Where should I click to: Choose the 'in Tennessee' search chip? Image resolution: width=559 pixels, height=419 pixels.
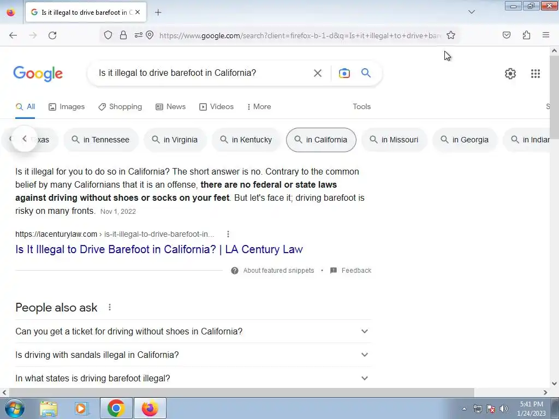pyautogui.click(x=100, y=140)
